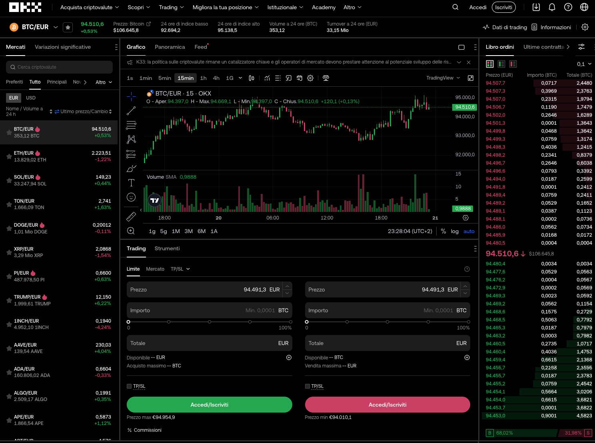
Task: Enable TP/SL checkbox on buy form
Action: 129,386
